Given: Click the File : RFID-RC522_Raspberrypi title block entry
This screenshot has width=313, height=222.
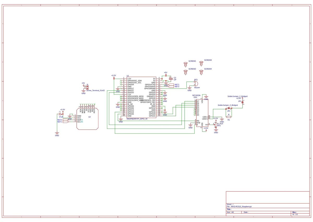Looking at the screenshot, I should (239, 206).
